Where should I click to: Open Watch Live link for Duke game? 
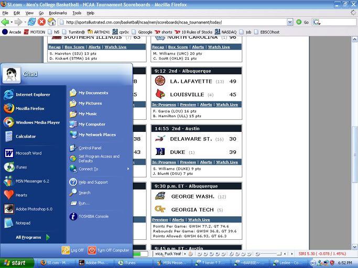227,162
